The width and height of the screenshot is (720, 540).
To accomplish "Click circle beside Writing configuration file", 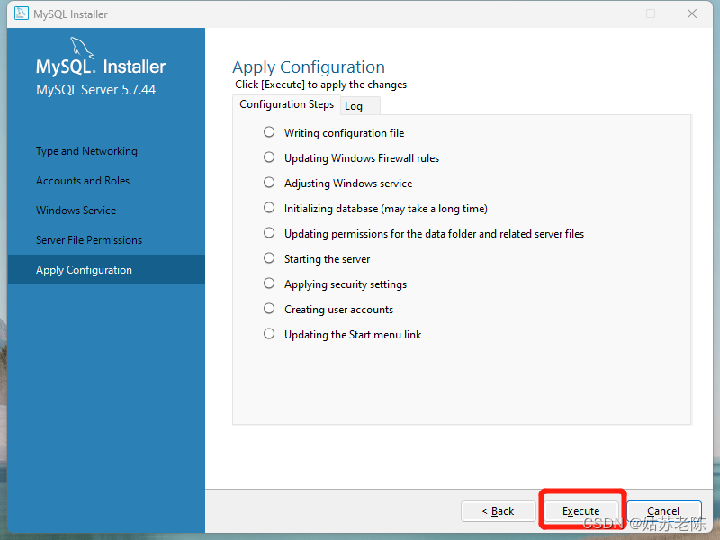I will coord(269,132).
